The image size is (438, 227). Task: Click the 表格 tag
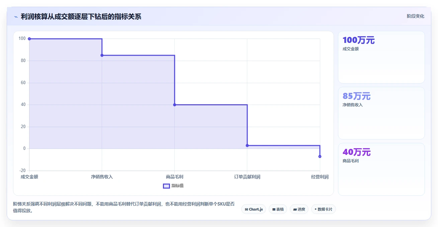tap(278, 209)
